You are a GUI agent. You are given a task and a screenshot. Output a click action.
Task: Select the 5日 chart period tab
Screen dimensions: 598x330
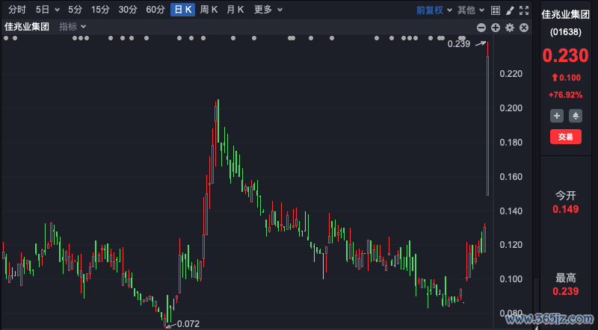pyautogui.click(x=43, y=10)
